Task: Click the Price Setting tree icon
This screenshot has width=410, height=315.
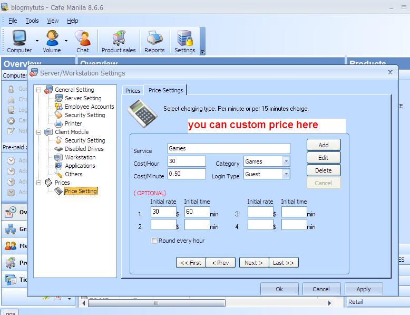Action: (58, 191)
